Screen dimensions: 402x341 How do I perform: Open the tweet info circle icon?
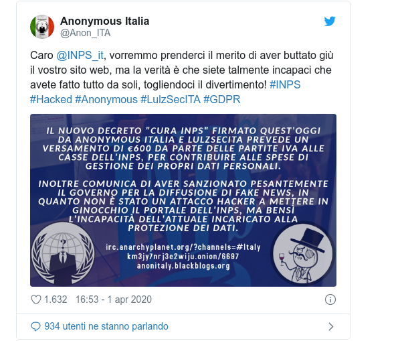[x=330, y=299]
